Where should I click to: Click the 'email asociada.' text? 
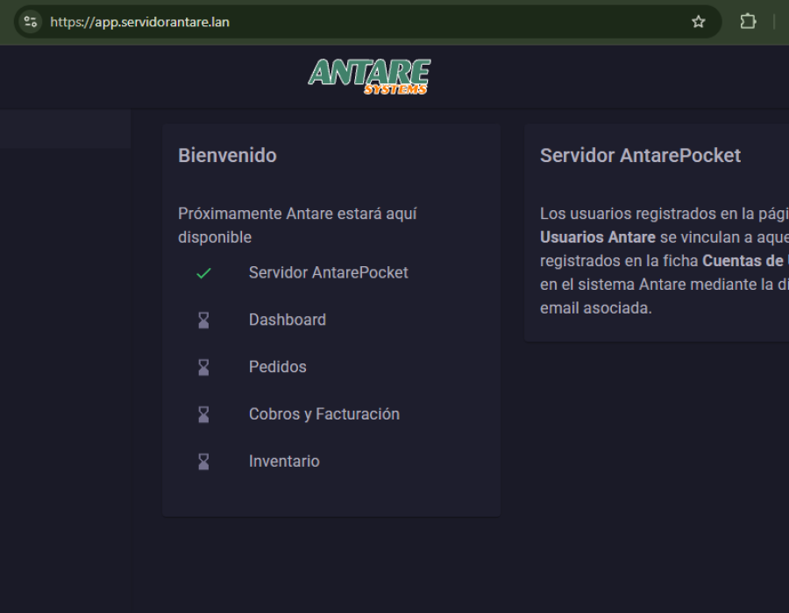[x=596, y=308]
